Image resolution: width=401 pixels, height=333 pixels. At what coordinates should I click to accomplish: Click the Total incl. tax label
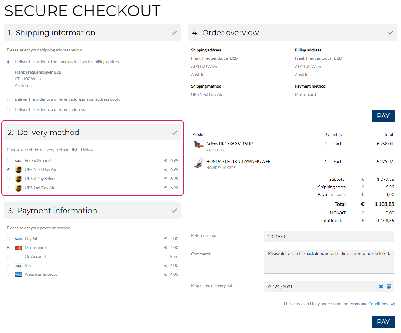[x=333, y=221]
